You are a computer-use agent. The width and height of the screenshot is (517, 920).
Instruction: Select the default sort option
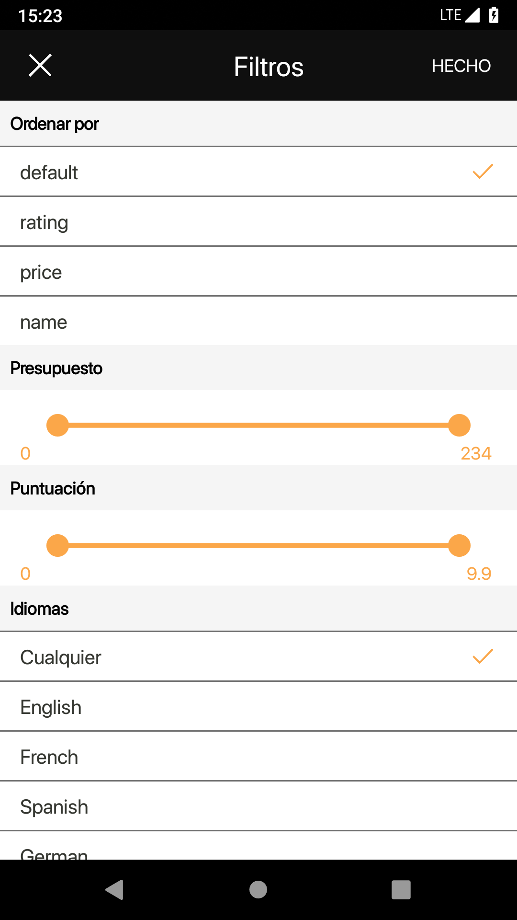(x=258, y=172)
